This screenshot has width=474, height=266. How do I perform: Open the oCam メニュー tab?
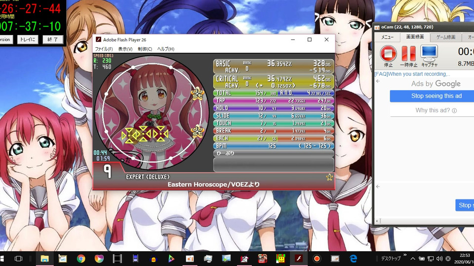point(387,37)
